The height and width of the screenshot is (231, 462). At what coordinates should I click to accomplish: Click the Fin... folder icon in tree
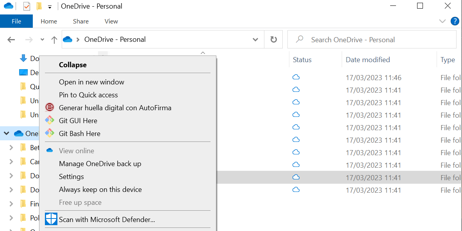[x=23, y=204]
